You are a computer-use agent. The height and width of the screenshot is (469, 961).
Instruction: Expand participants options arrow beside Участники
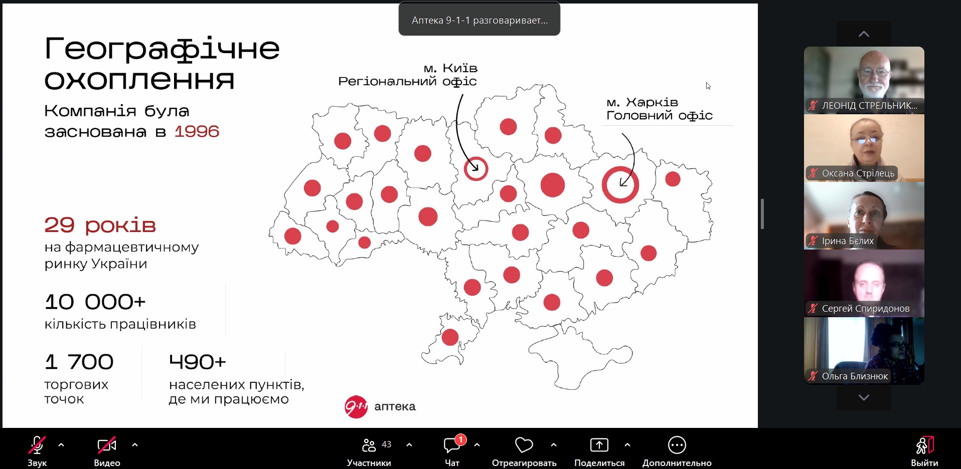pos(409,444)
